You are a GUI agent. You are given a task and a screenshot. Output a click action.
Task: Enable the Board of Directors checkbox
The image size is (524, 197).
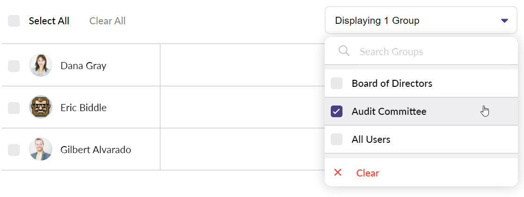(x=337, y=84)
